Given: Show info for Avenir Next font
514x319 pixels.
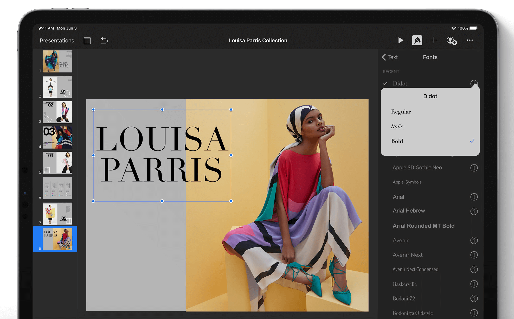Looking at the screenshot, I should (474, 255).
